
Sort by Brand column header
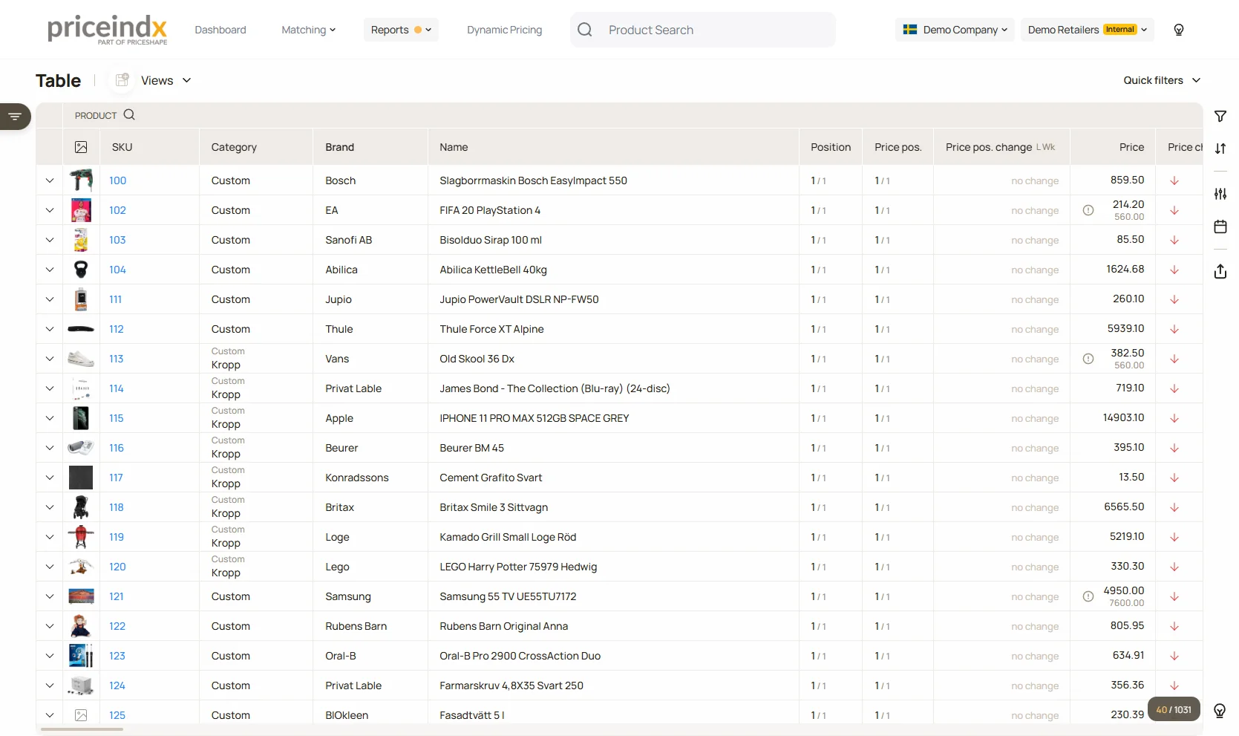[340, 147]
